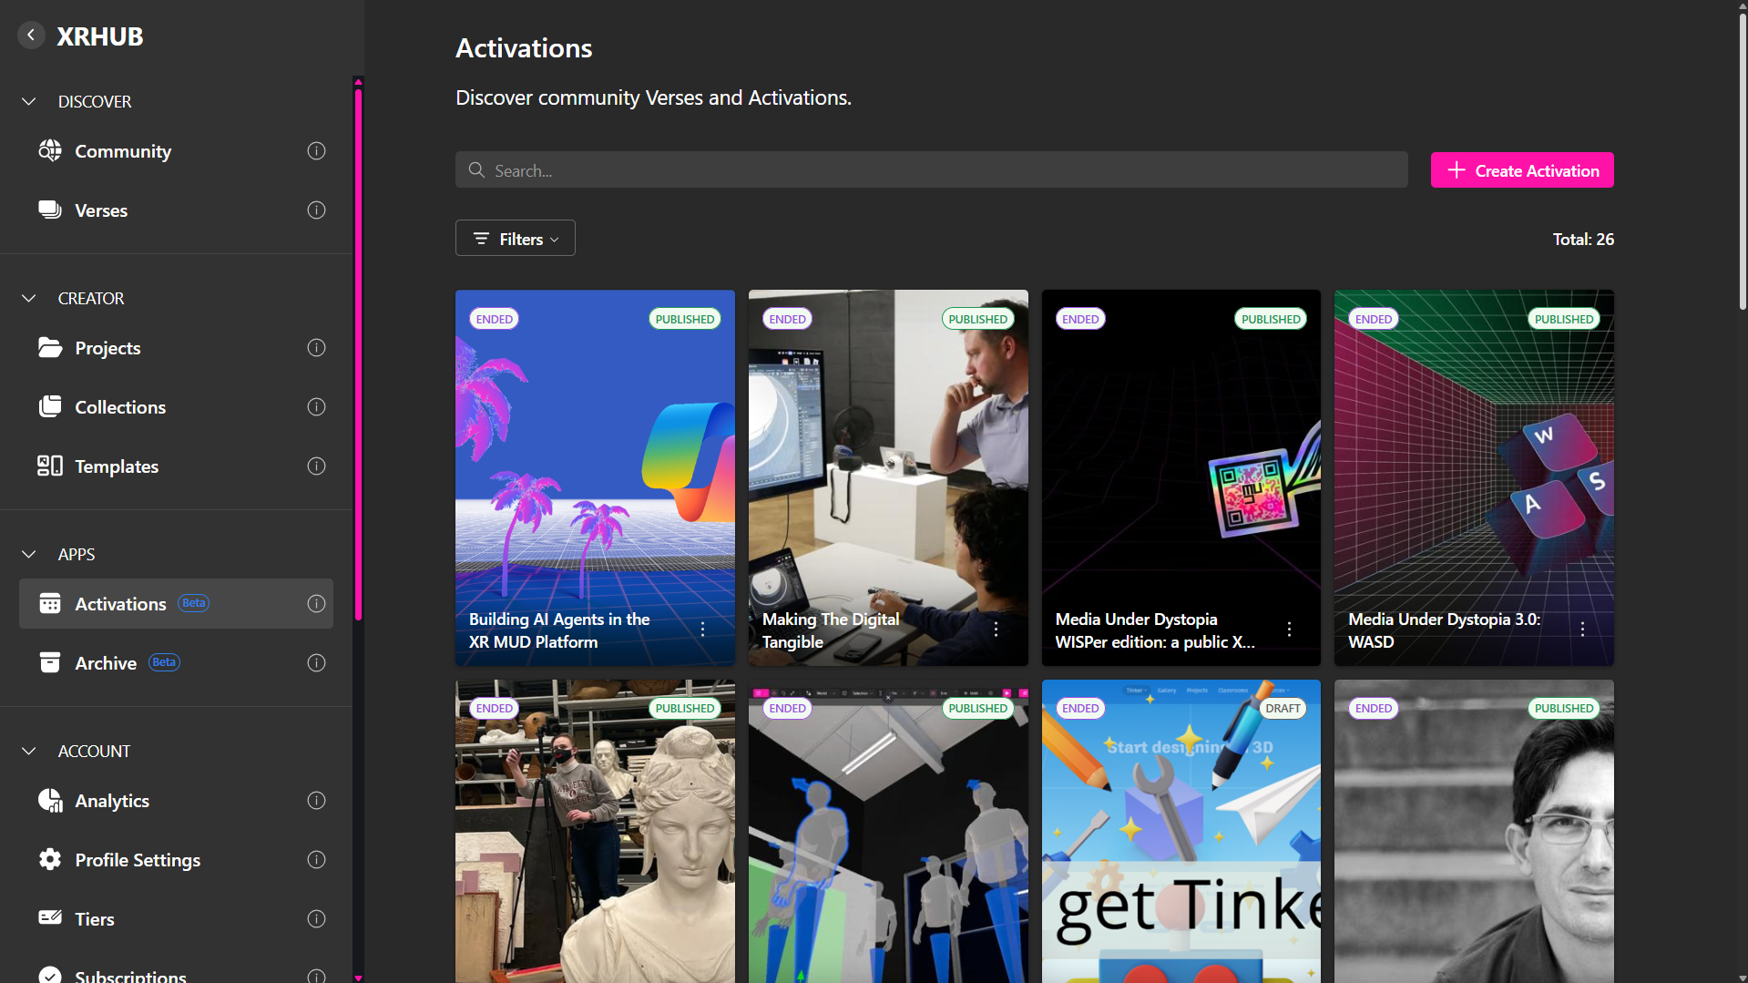Click the Archive box icon
Screen dimensions: 1748x983
[50, 662]
